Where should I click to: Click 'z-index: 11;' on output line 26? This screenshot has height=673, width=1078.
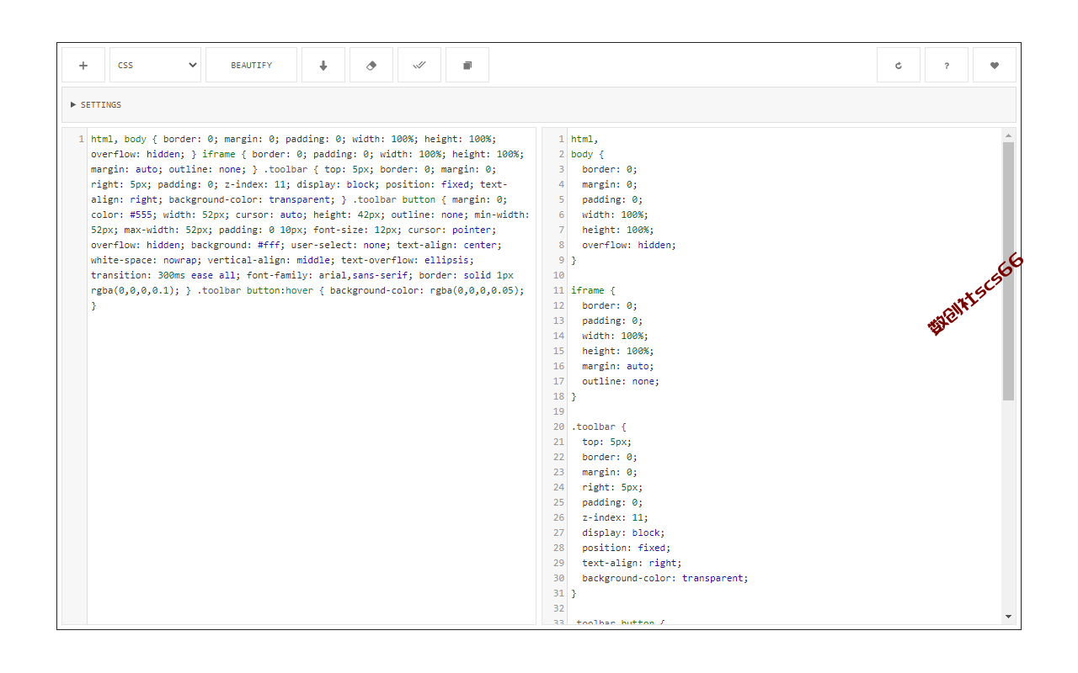[x=615, y=517]
